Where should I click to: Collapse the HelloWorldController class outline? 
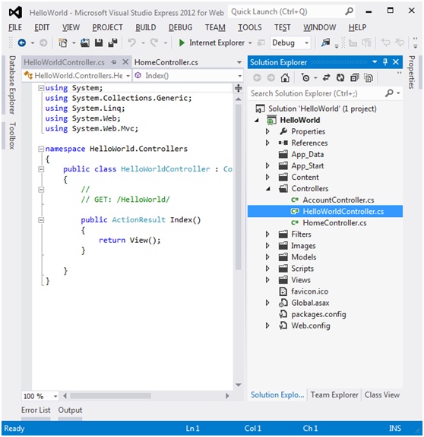click(41, 169)
